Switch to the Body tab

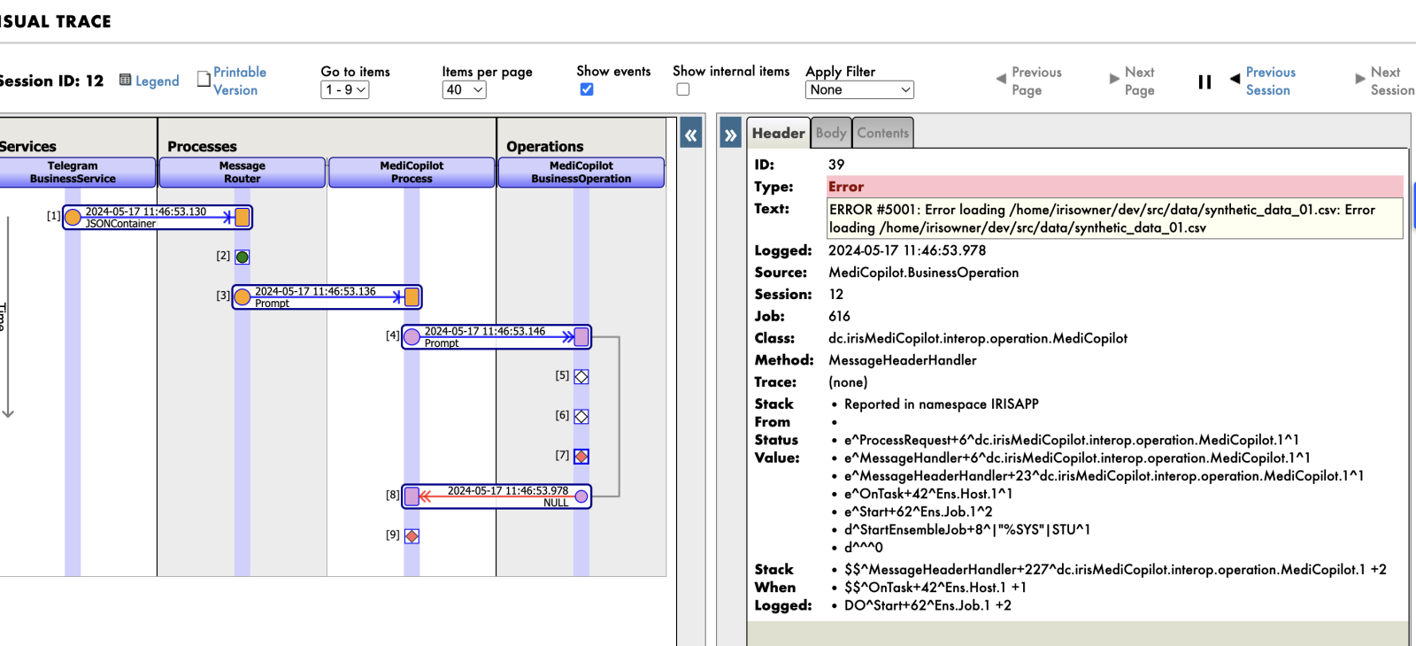[830, 134]
